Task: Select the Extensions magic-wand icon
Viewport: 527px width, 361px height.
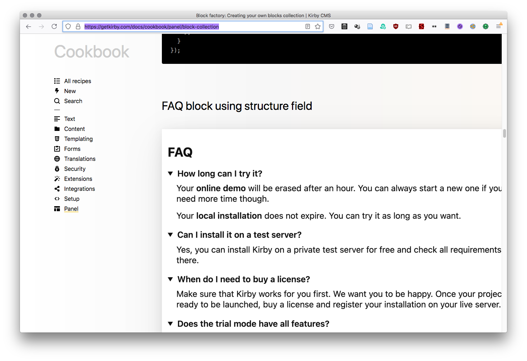Action: pyautogui.click(x=57, y=179)
